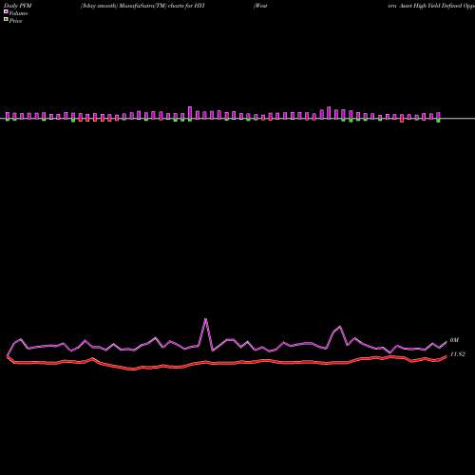Image resolution: width=475 pixels, height=475 pixels.
Task: Click the MunafaSutra charts for HYI heading
Action: click(142, 6)
